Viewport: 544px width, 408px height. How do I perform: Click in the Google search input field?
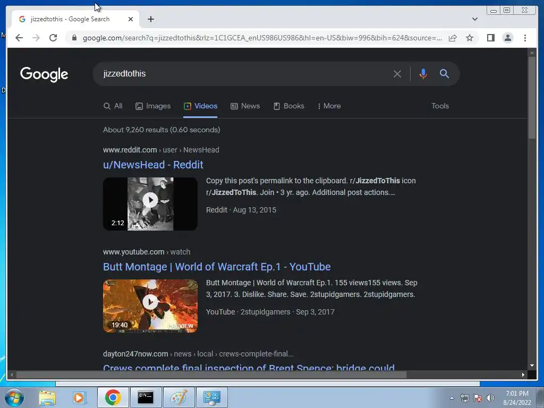[243, 73]
